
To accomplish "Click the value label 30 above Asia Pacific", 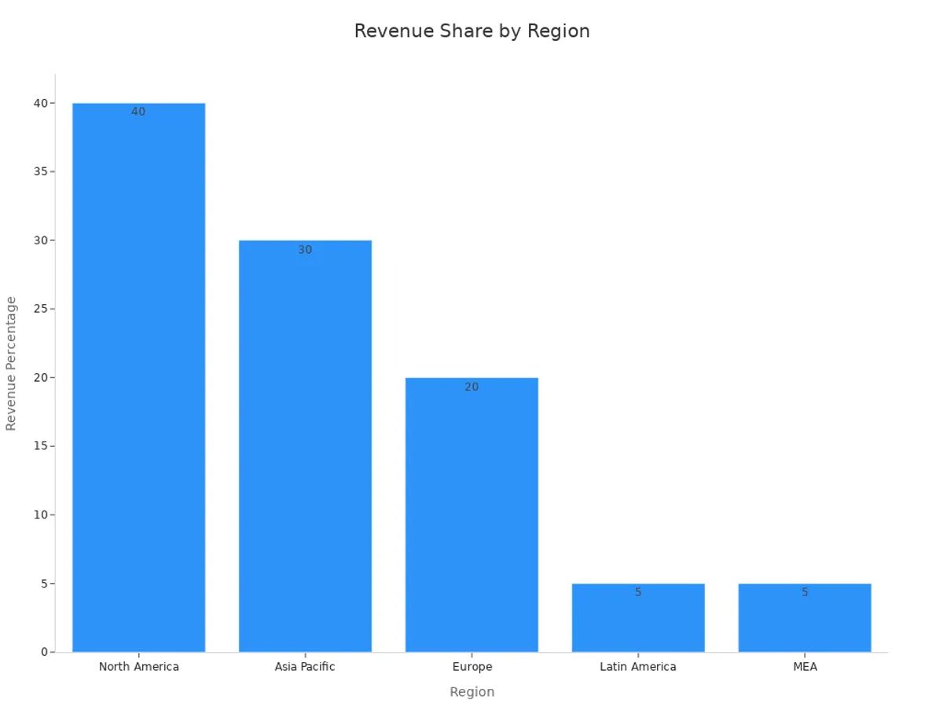I will (305, 250).
